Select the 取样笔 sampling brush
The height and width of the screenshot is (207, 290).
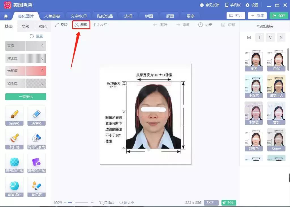(14, 139)
